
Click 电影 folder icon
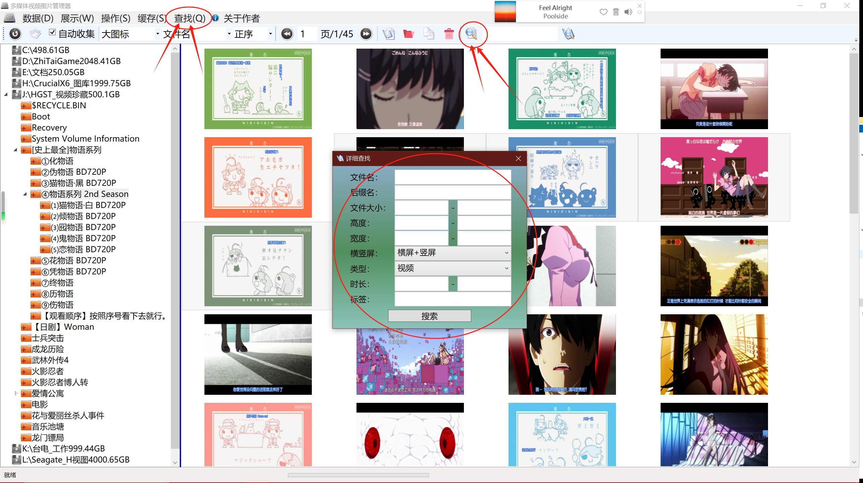point(26,405)
